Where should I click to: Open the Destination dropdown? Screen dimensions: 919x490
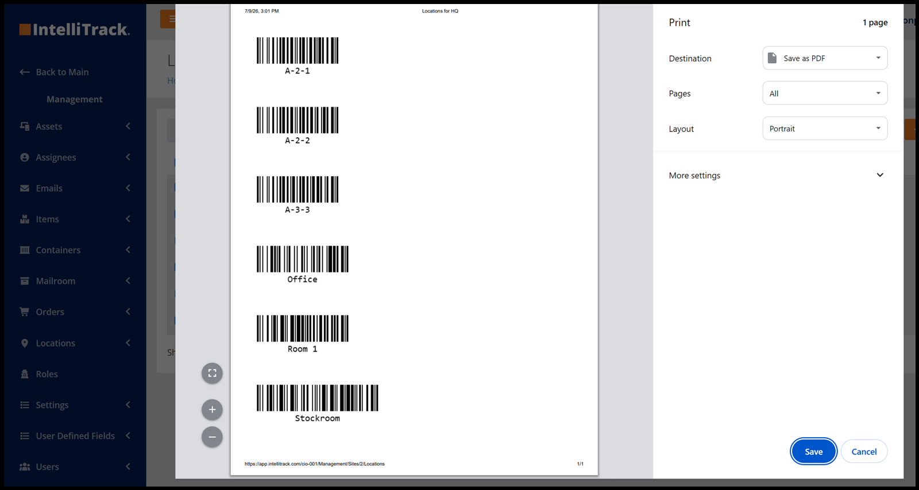point(825,58)
